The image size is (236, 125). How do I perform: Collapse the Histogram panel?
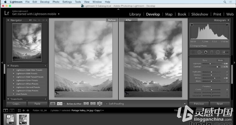click(228, 20)
